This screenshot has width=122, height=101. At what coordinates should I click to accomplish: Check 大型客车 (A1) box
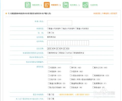[49, 67]
